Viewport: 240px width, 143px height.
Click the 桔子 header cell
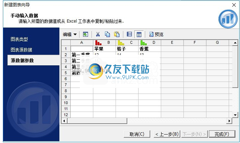(x=127, y=49)
